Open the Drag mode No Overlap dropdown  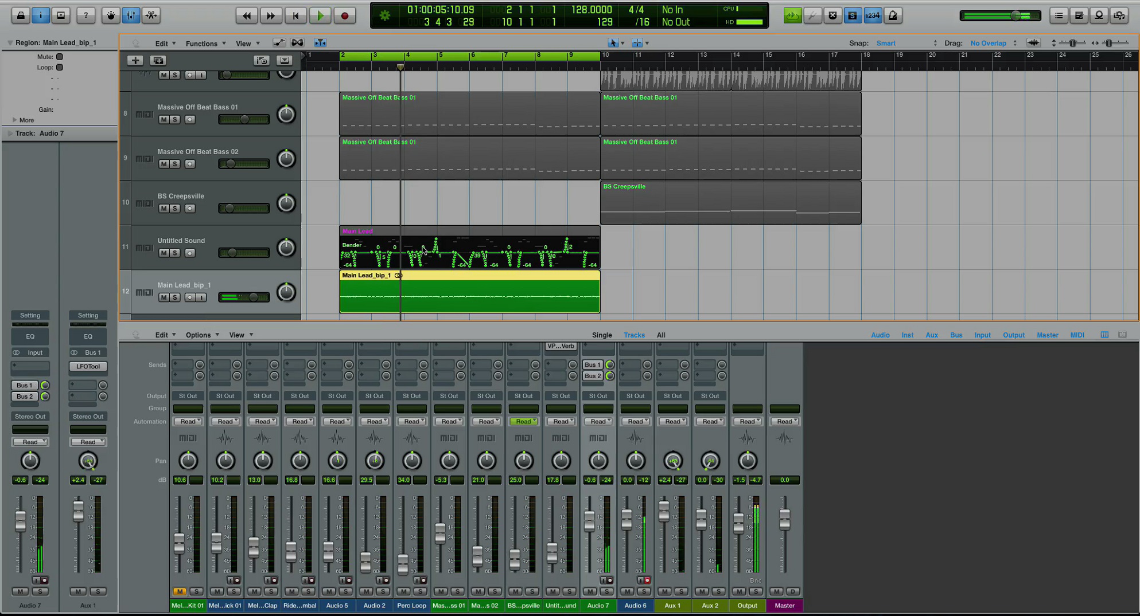click(x=993, y=43)
